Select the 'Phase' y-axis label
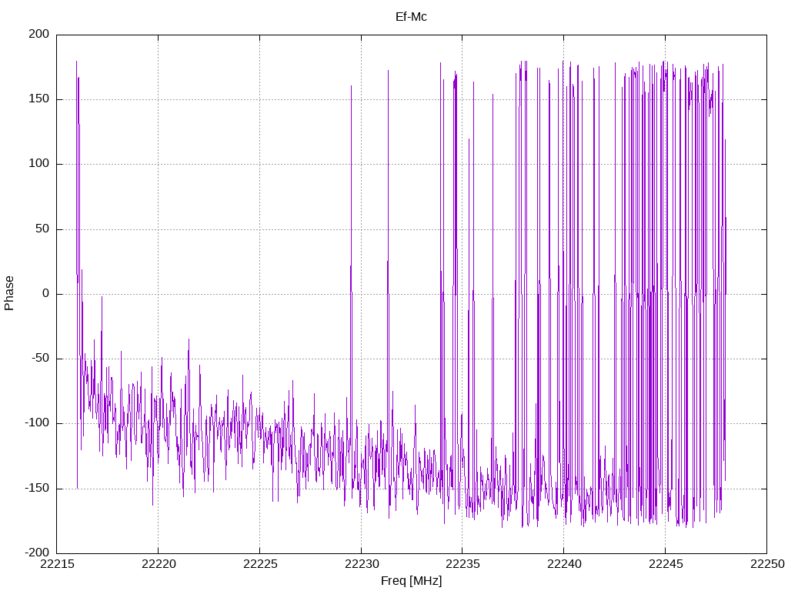The height and width of the screenshot is (591, 788). (9, 293)
